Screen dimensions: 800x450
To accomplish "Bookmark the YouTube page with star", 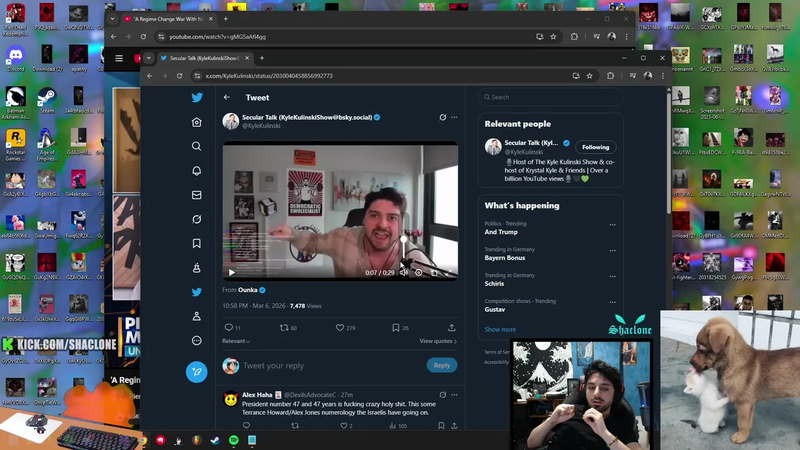I will click(x=553, y=37).
